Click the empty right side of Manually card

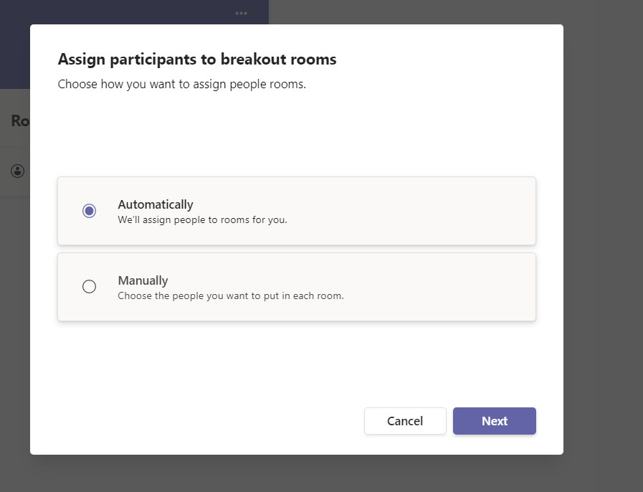tap(444, 287)
